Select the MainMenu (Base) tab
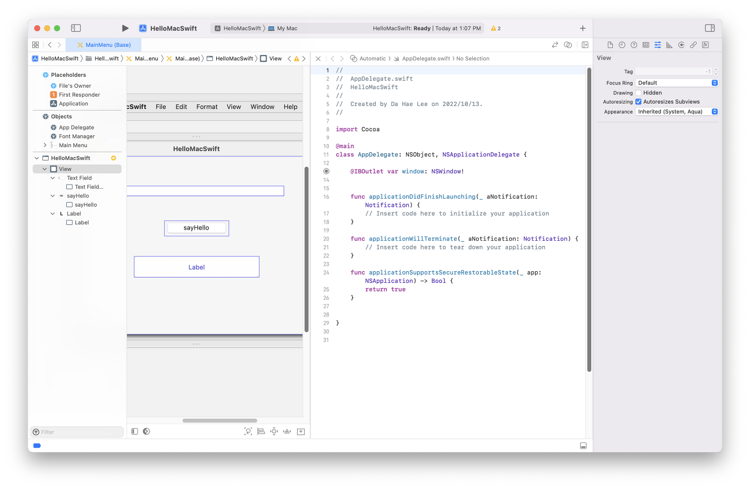 (104, 45)
